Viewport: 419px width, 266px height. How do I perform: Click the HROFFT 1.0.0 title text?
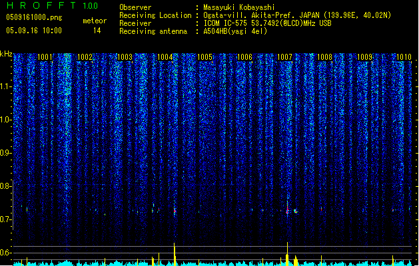tap(52, 5)
